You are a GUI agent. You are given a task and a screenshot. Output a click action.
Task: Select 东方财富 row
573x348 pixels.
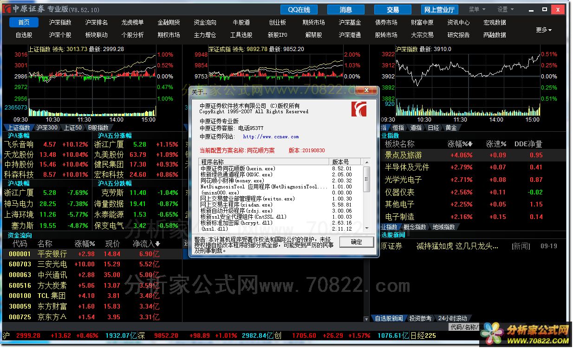tap(91, 306)
